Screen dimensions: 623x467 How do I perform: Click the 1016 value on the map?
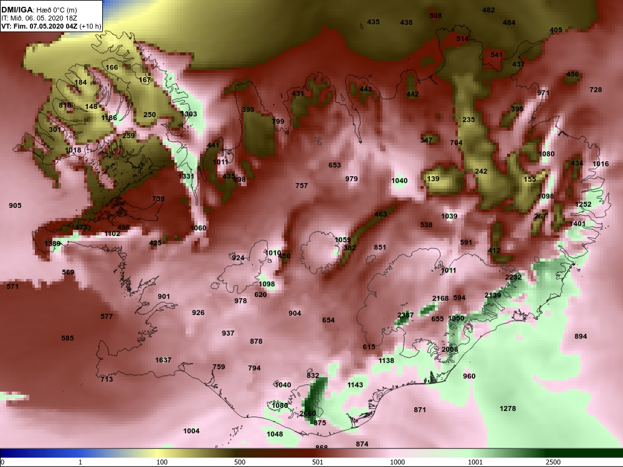[601, 164]
